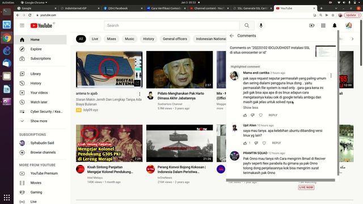Open the YouTube apps grid icon
This screenshot has width=363, height=204.
pos(323,25)
